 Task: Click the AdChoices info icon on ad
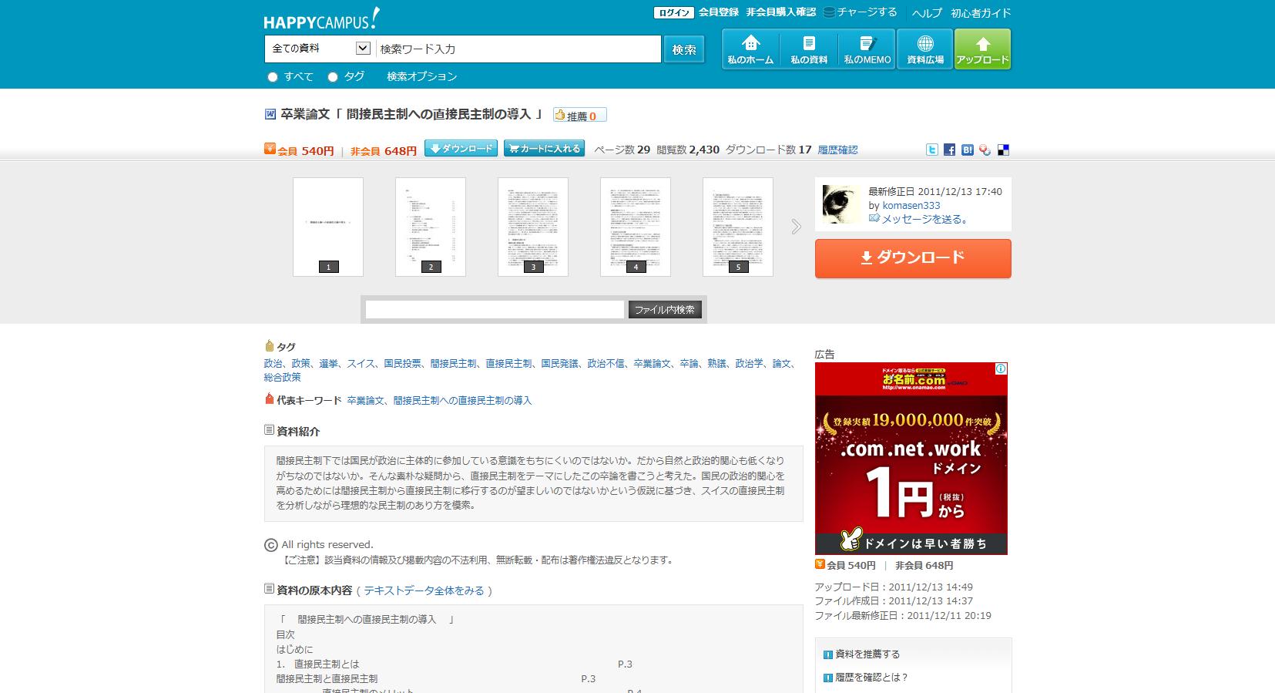1001,369
